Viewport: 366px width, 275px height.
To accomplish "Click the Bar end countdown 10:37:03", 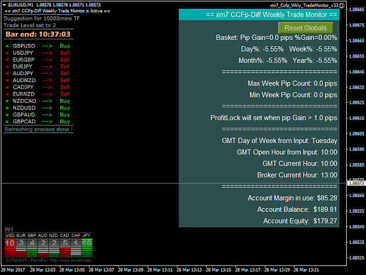I will (38, 35).
